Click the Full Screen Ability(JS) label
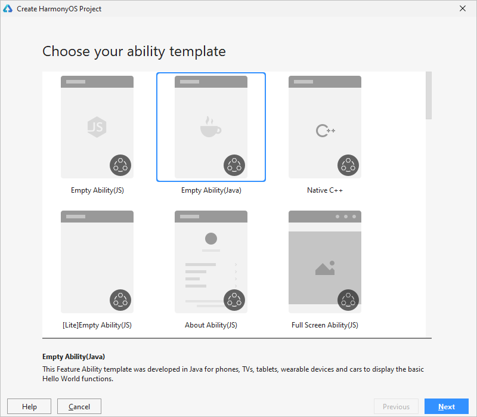Viewport: 477px width, 417px height. point(325,325)
